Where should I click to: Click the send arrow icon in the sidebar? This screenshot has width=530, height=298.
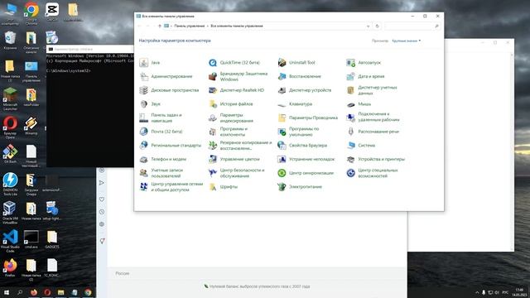click(x=102, y=183)
